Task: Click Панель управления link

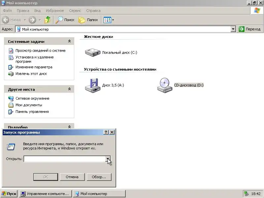Action: click(x=32, y=112)
